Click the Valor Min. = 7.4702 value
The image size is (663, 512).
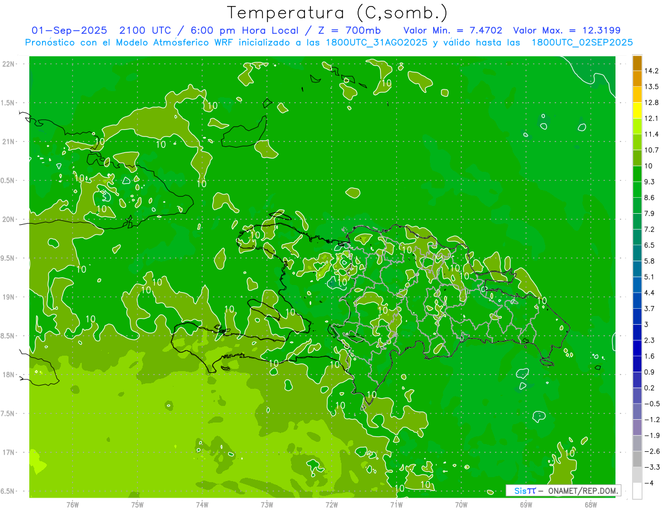[x=453, y=30]
